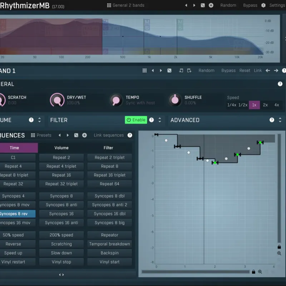Expand the Filter section arrows
Image resolution: width=286 pixels, height=286 pixels.
coord(159,120)
